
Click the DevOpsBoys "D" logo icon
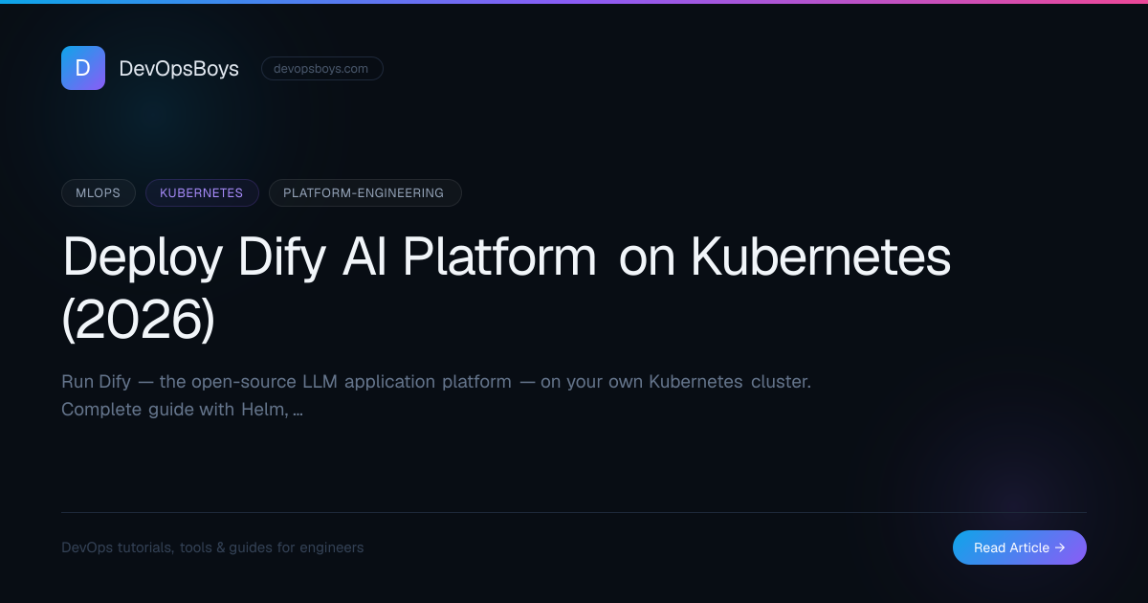(83, 68)
